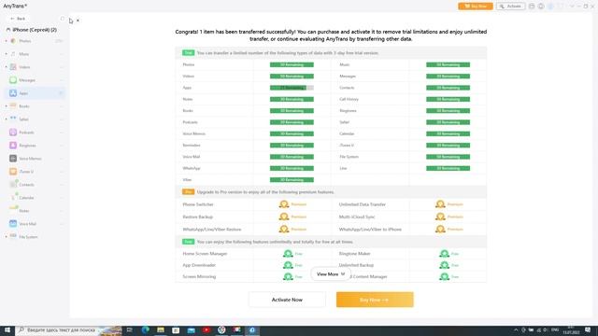Close the trial info panel (x)
This screenshot has height=336, width=598.
78,21
